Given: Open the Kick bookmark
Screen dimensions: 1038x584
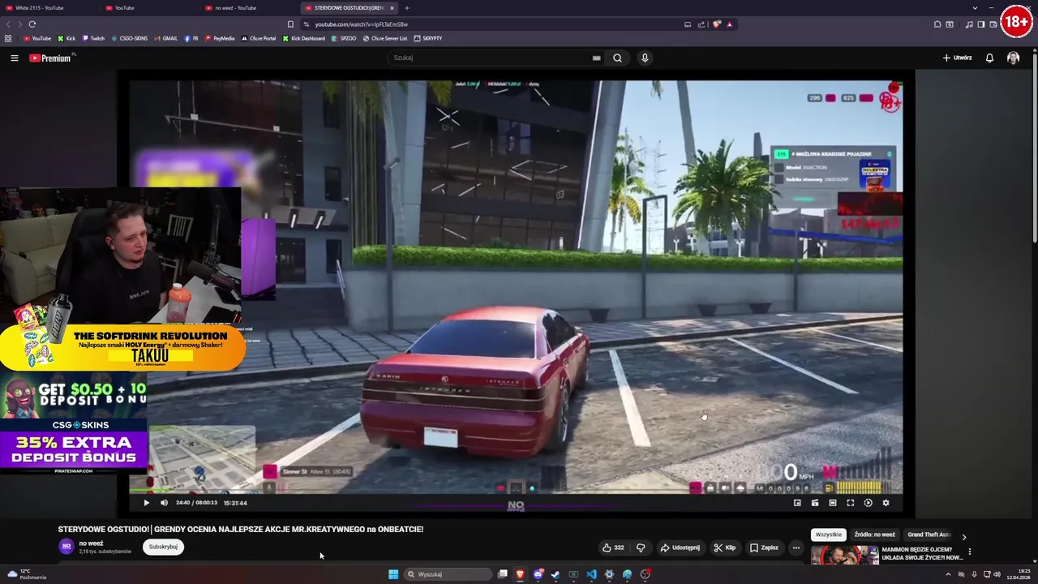Looking at the screenshot, I should click(66, 38).
